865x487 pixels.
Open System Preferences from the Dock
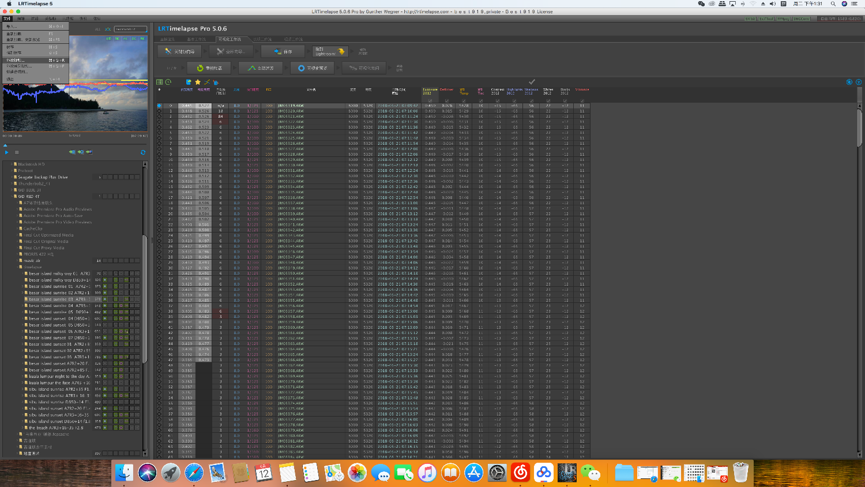[497, 473]
